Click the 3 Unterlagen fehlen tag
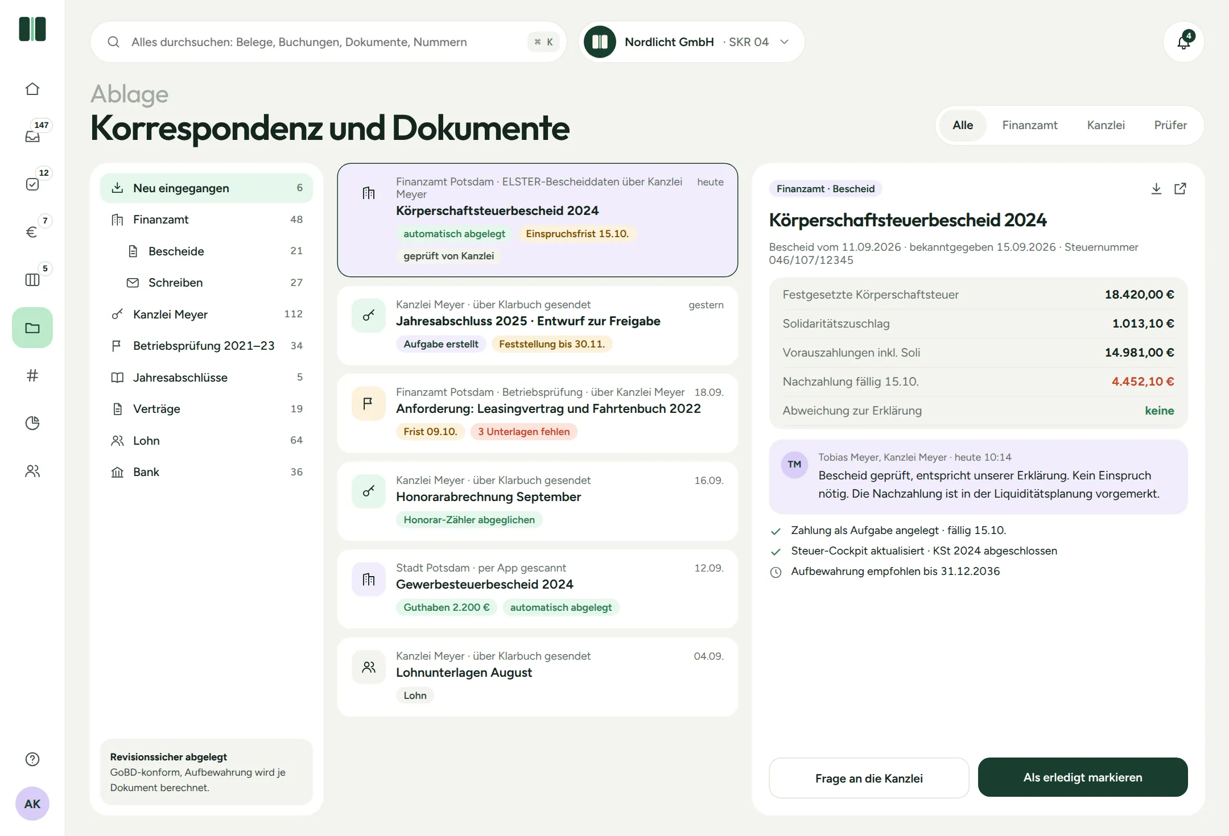This screenshot has width=1229, height=836. click(x=523, y=432)
